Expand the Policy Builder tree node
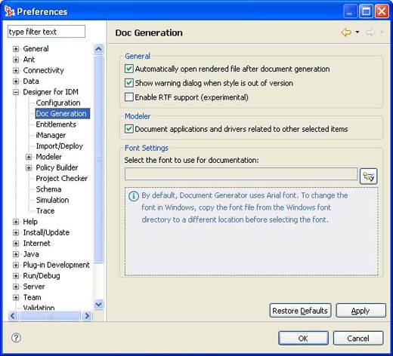 pos(29,167)
